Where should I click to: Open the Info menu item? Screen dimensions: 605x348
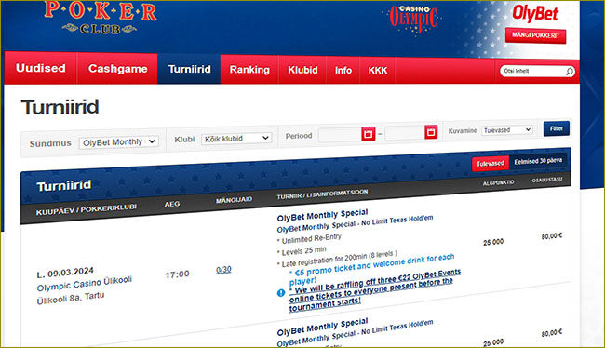[x=343, y=70]
